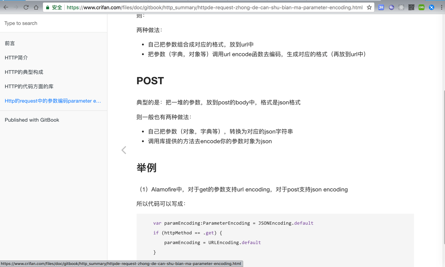Click the 则一般也有两种做法 line
The height and width of the screenshot is (267, 445).
point(164,117)
